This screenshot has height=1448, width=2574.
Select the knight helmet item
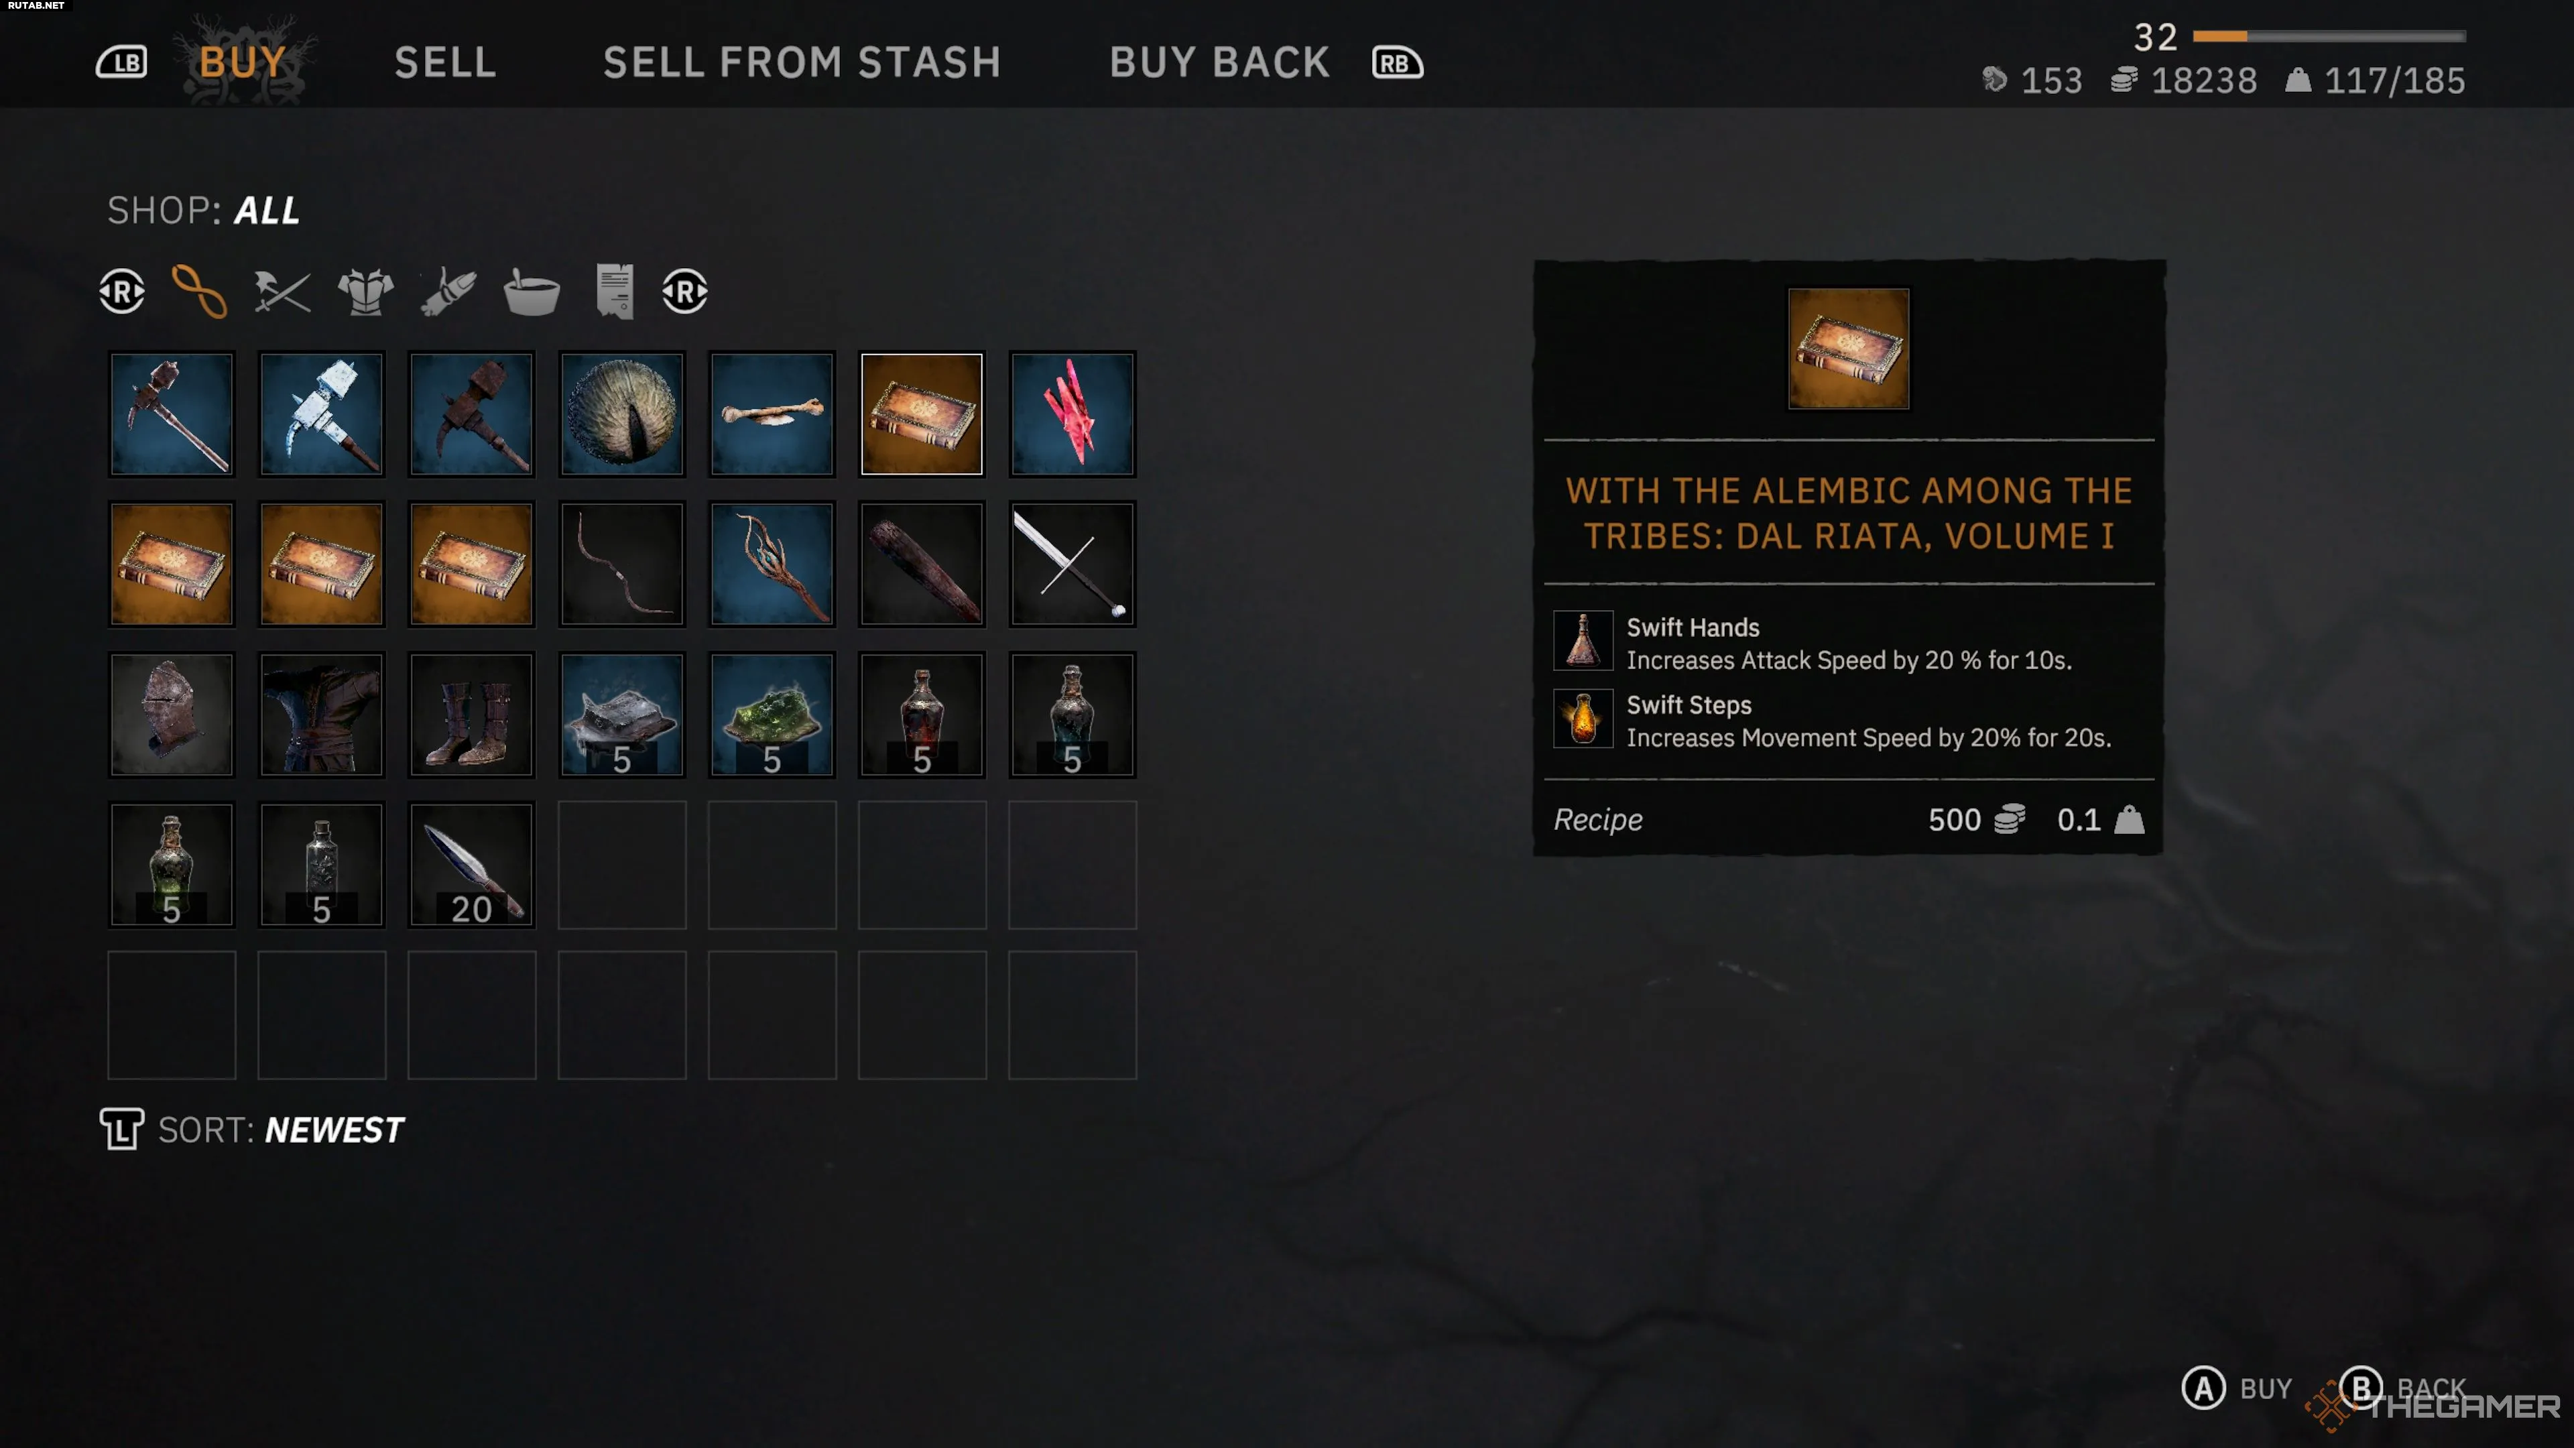click(x=172, y=715)
